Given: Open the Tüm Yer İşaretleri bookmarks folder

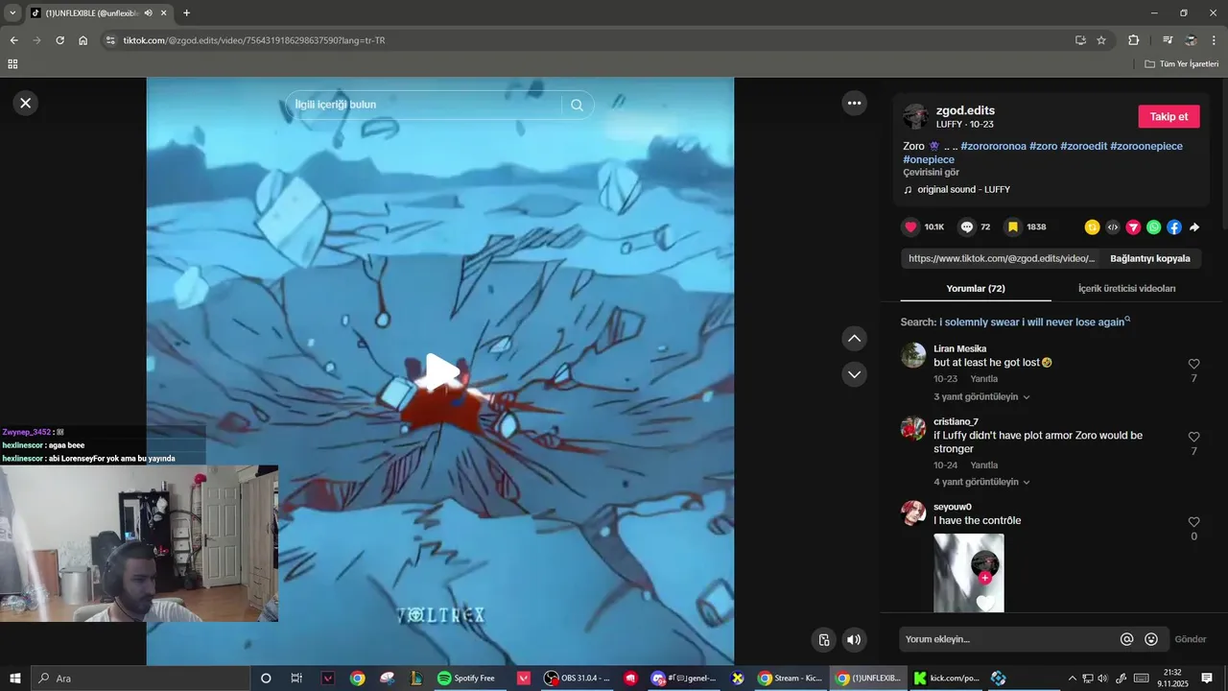Looking at the screenshot, I should pyautogui.click(x=1181, y=64).
